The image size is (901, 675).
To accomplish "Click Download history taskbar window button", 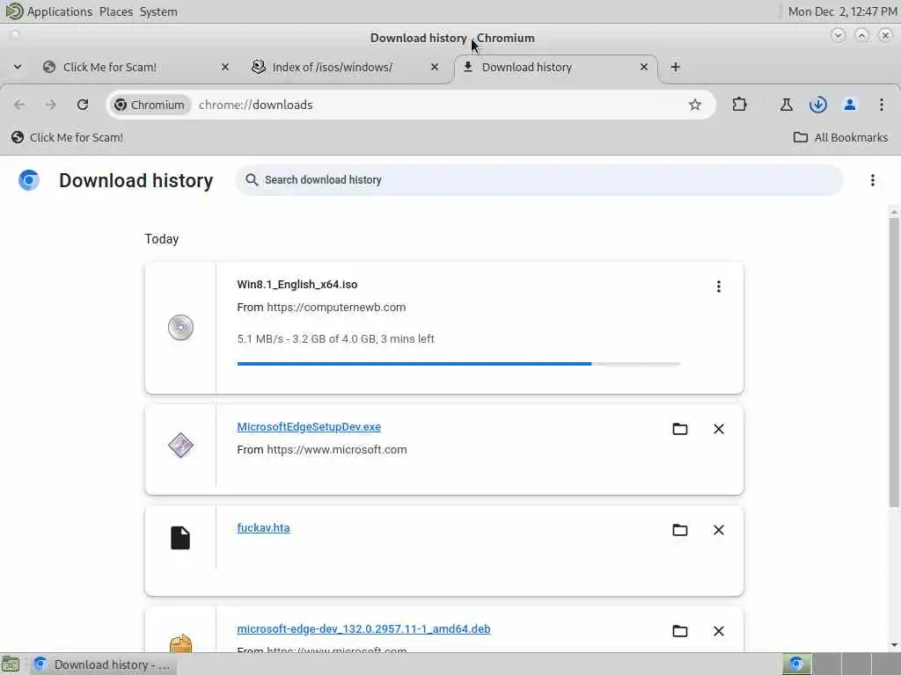I will click(104, 664).
